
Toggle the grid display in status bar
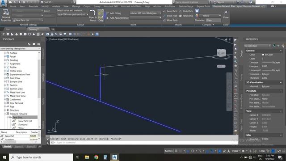(x=176, y=151)
